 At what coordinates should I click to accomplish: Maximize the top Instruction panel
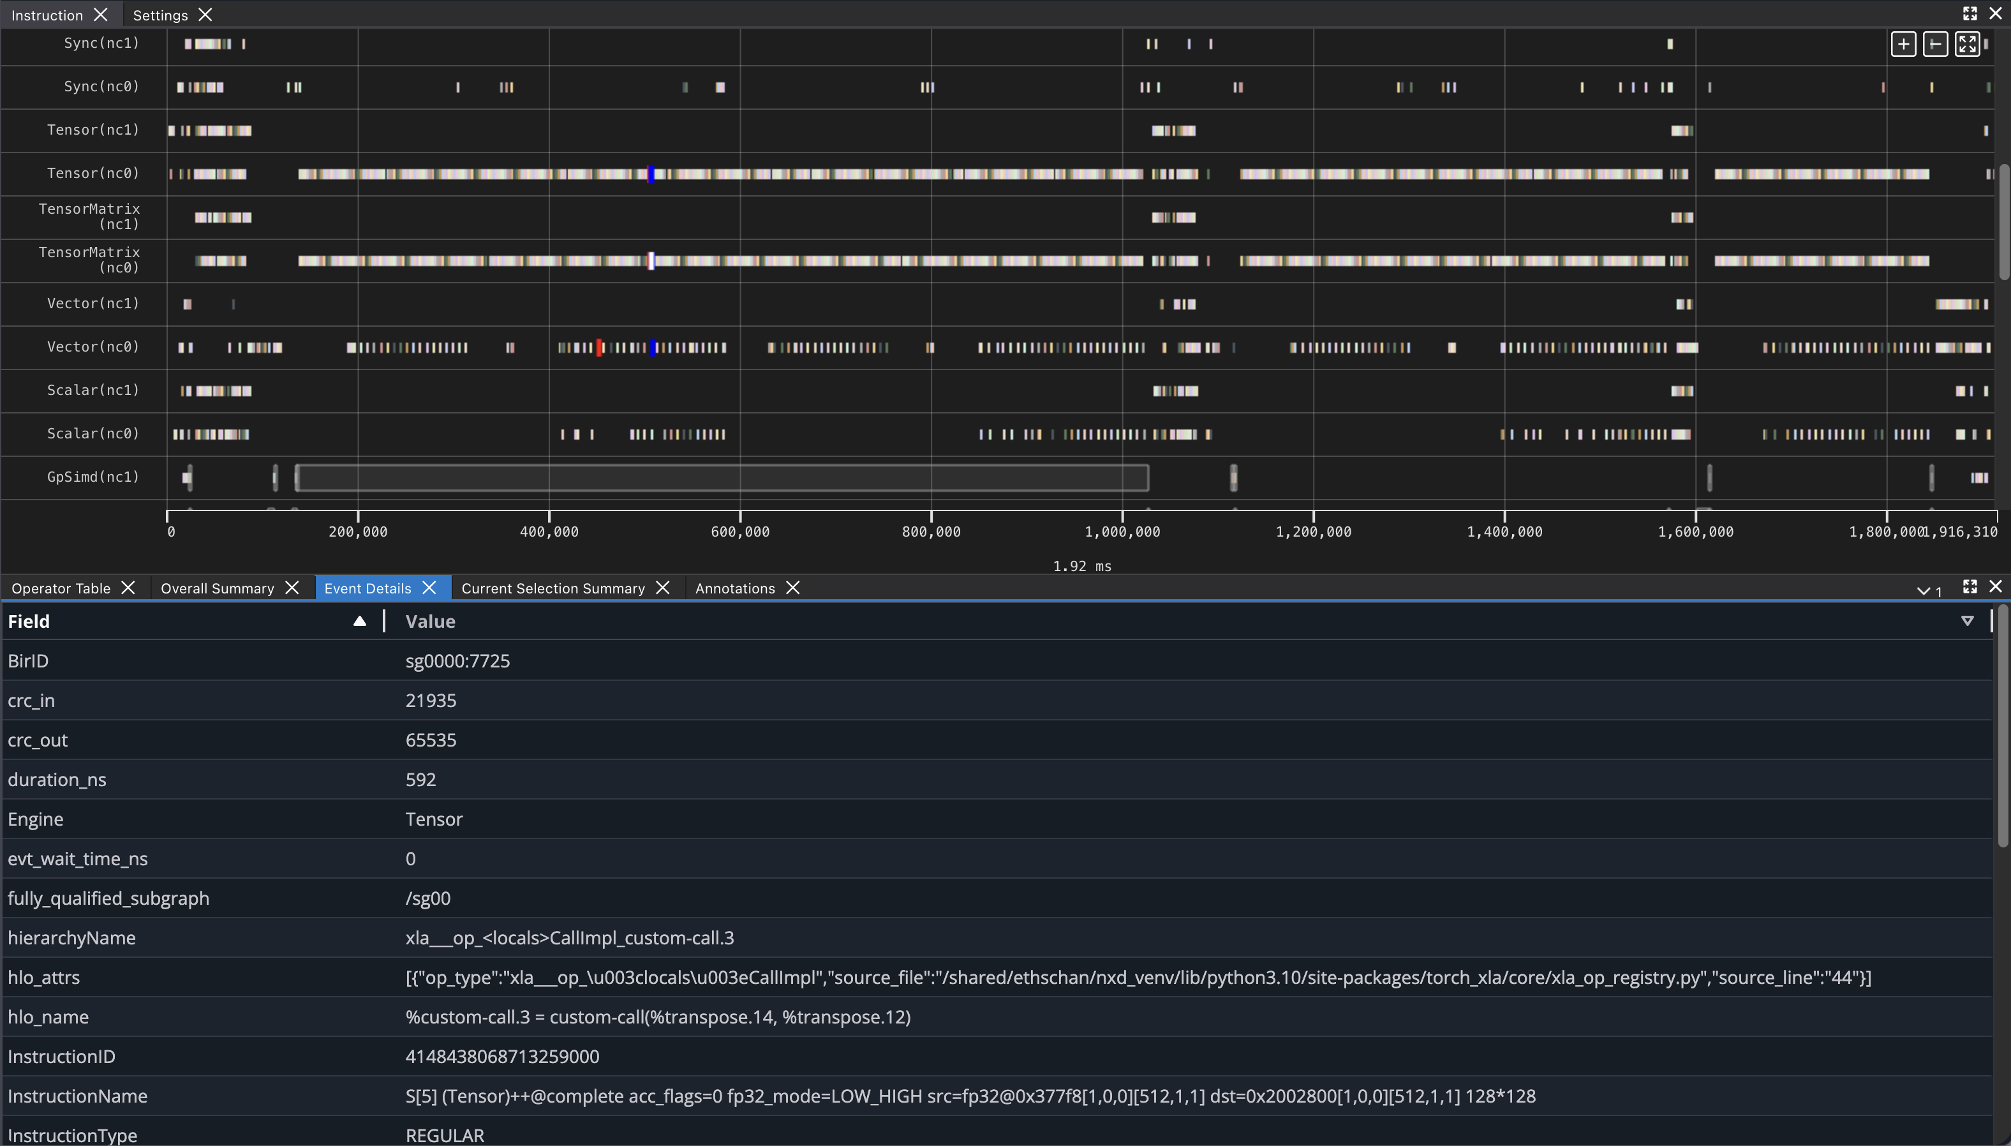tap(1970, 13)
